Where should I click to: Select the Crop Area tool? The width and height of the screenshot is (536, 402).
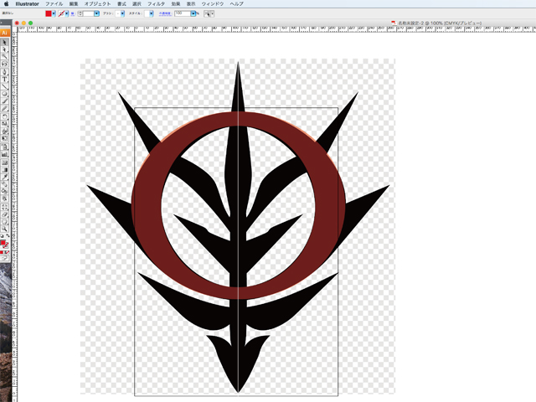(x=5, y=207)
